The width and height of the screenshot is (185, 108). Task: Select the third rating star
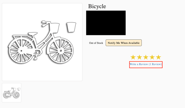coord(146,57)
